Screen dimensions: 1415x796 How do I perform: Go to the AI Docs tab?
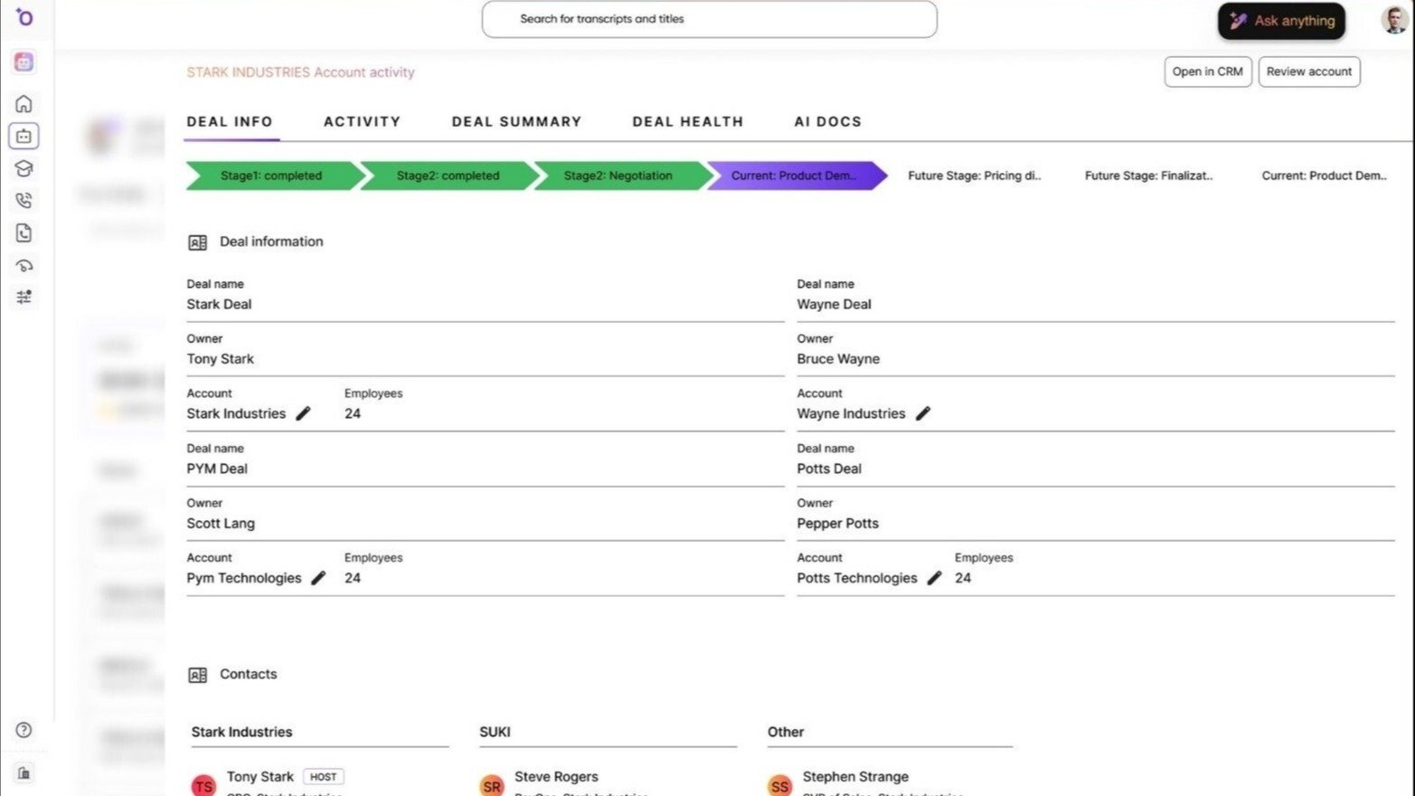click(x=827, y=122)
